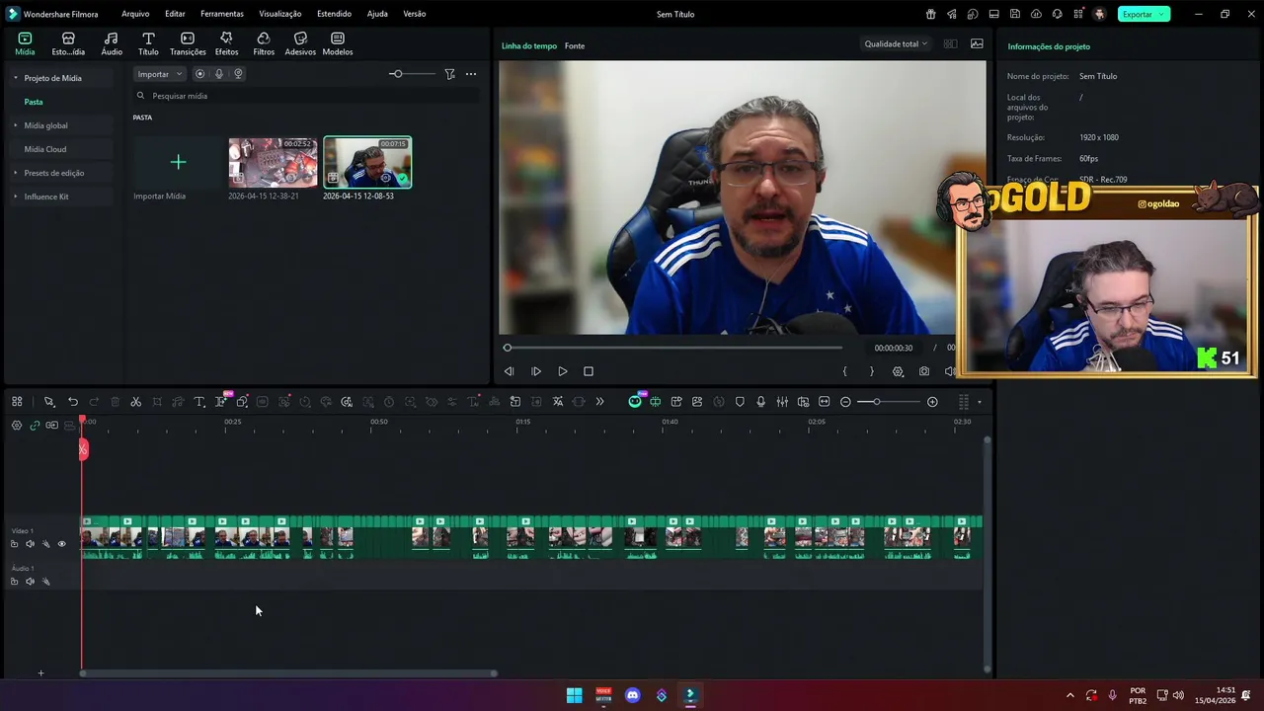
Task: Open the Ferramentas menu
Action: (222, 14)
